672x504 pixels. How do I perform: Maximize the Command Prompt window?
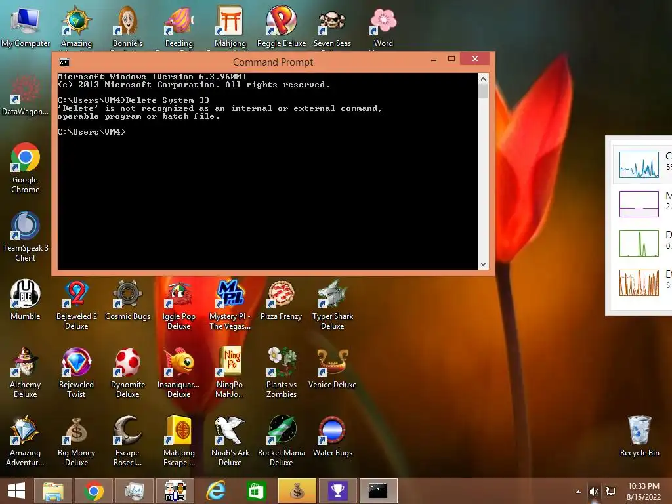451,58
